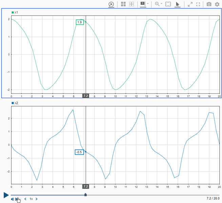
Task: Open settings with the gear icon
Action: [x=217, y=4]
